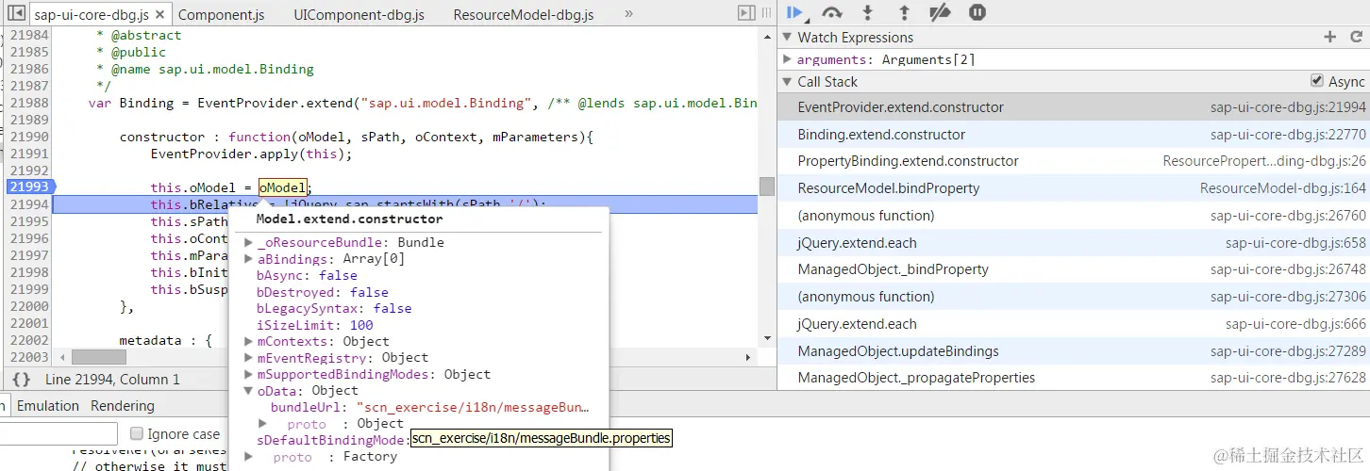Select ResourceModel.bindProperty stack frame

coord(1074,188)
